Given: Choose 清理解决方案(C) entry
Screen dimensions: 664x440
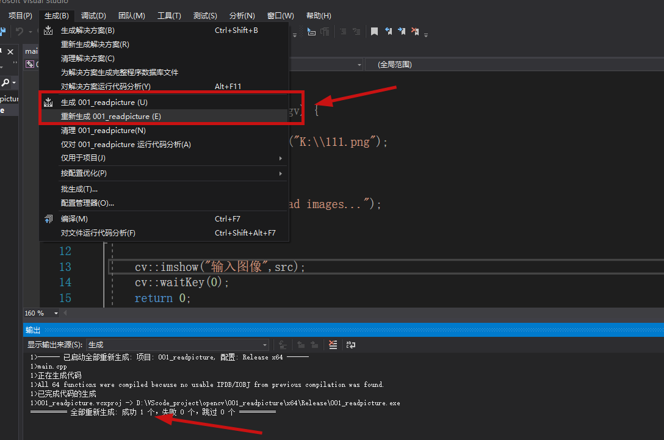Looking at the screenshot, I should click(164, 59).
